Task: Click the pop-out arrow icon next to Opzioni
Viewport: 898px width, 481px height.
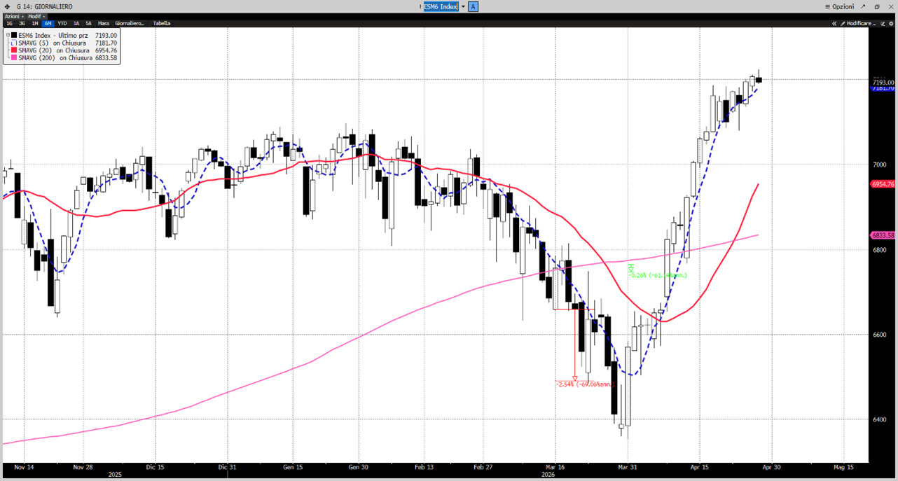Action: (x=864, y=6)
